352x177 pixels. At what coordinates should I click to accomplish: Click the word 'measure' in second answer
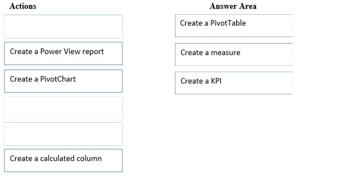(x=226, y=53)
